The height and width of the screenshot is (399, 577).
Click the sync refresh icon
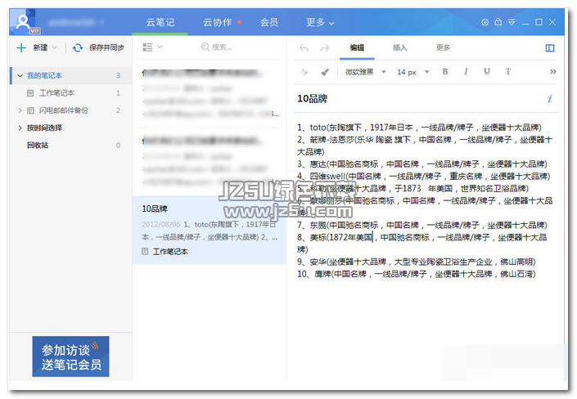(78, 47)
